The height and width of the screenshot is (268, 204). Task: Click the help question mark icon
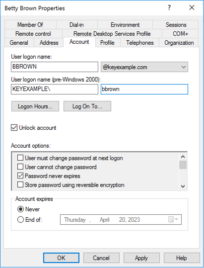click(x=169, y=7)
